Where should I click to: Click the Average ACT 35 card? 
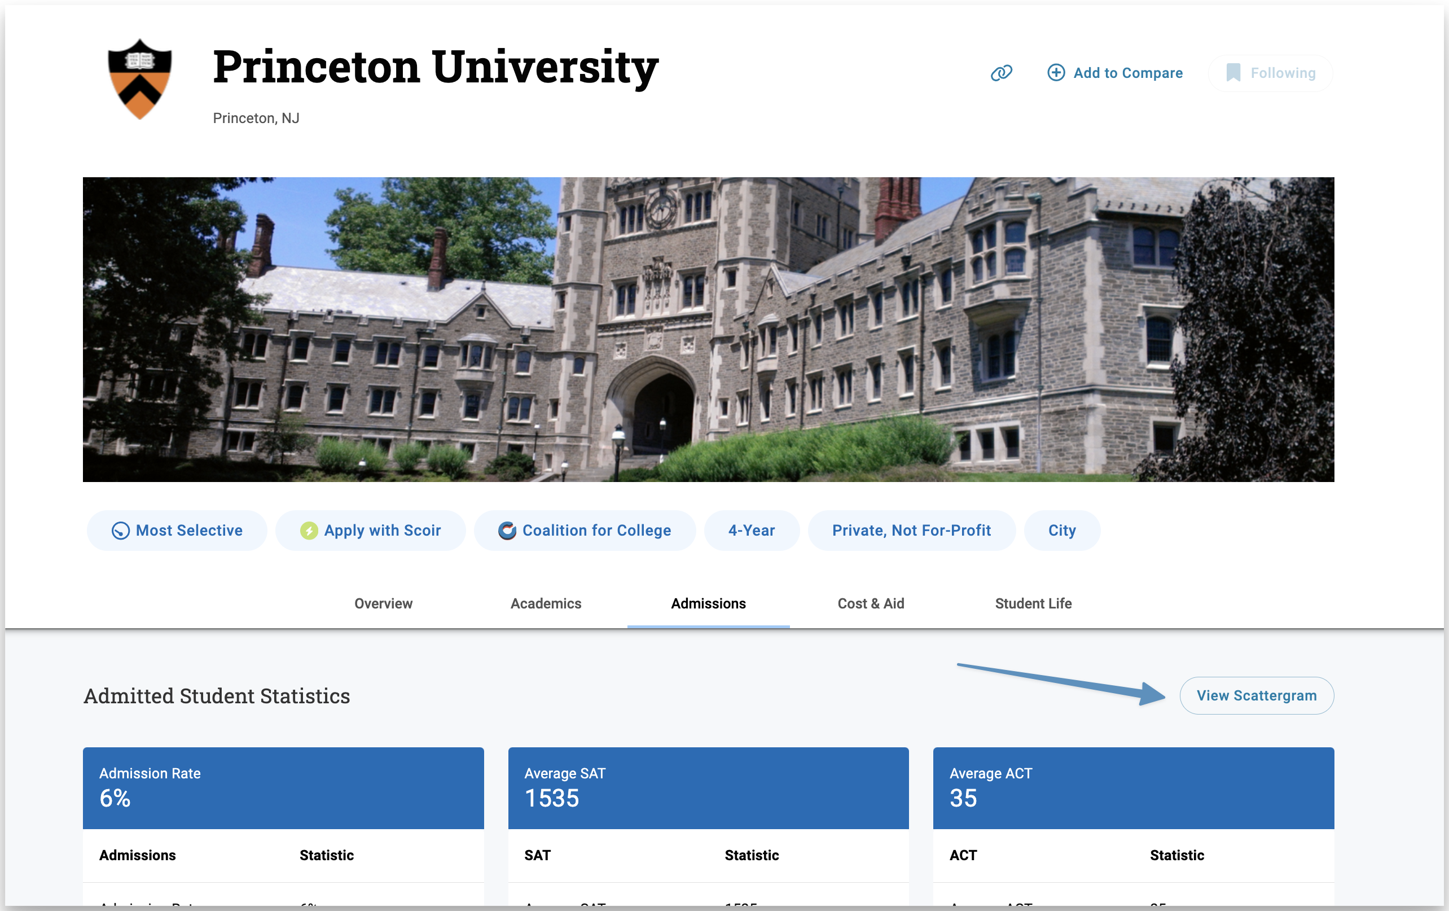pos(1134,788)
